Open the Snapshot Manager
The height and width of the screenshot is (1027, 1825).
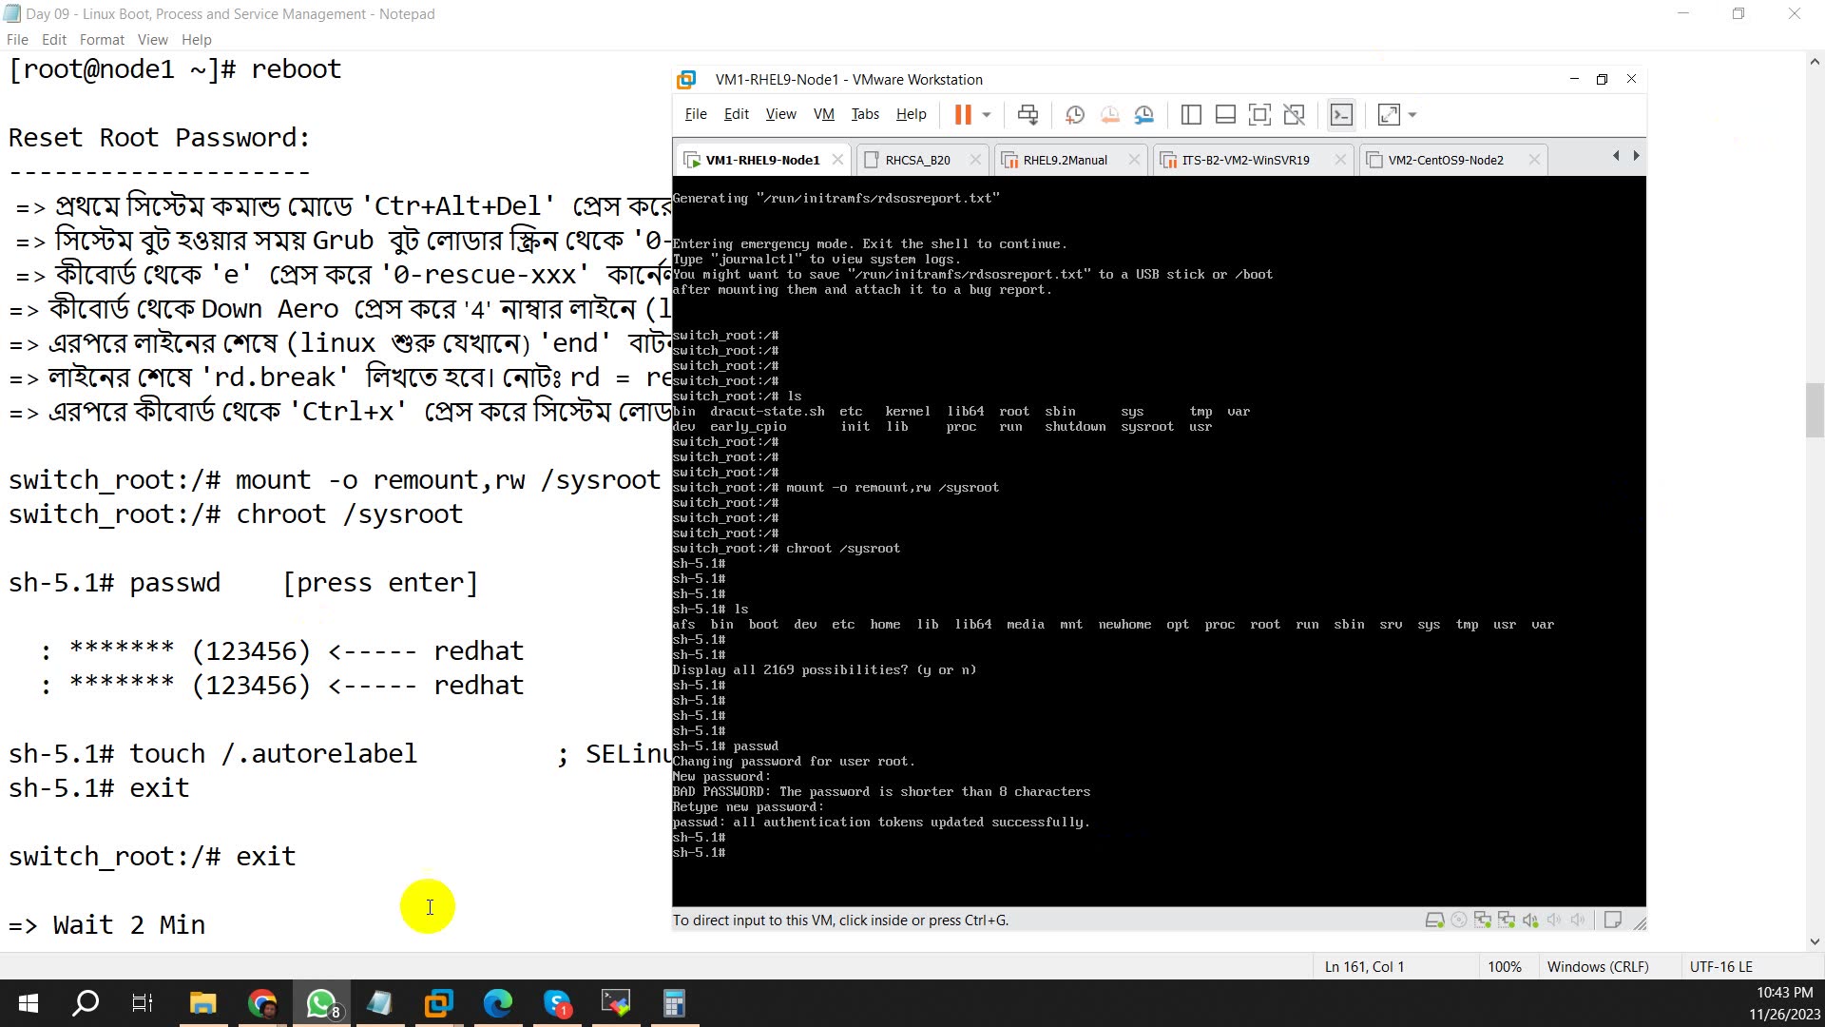[1144, 114]
